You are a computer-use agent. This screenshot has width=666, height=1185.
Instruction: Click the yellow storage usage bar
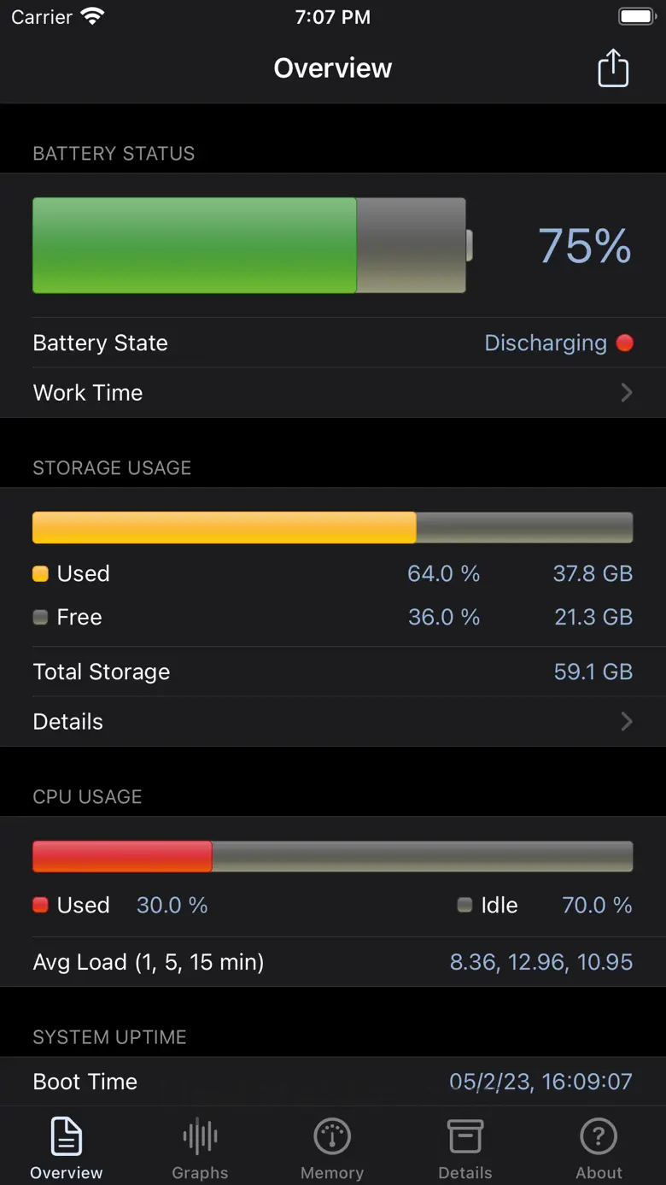(x=224, y=528)
